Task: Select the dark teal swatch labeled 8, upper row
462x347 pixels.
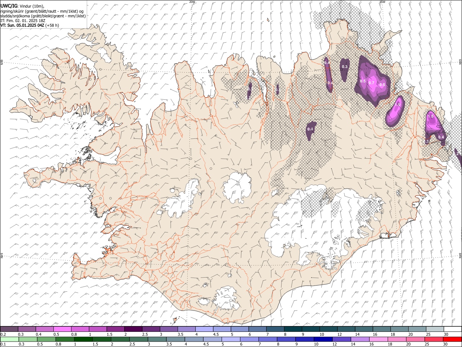Action: point(293,329)
